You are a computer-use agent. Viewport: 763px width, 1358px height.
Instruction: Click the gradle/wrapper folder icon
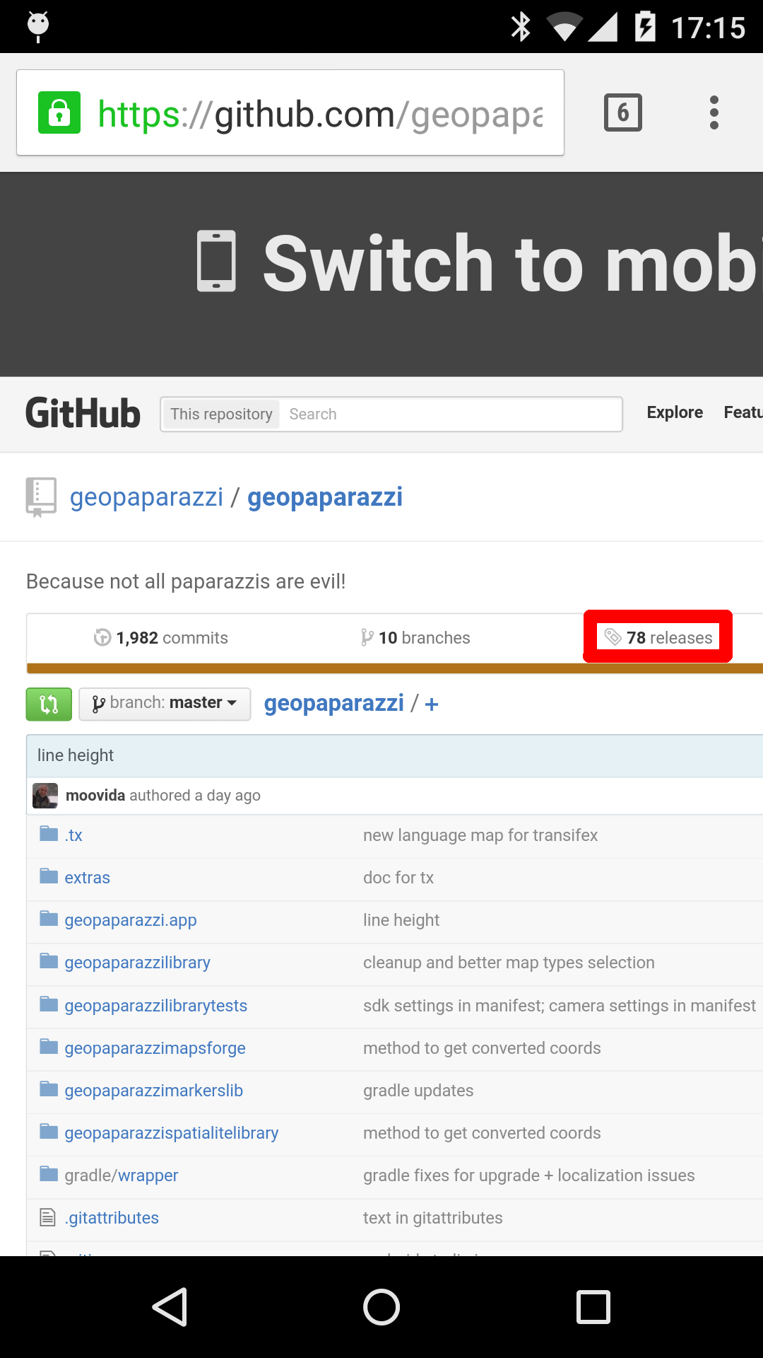pos(49,1174)
